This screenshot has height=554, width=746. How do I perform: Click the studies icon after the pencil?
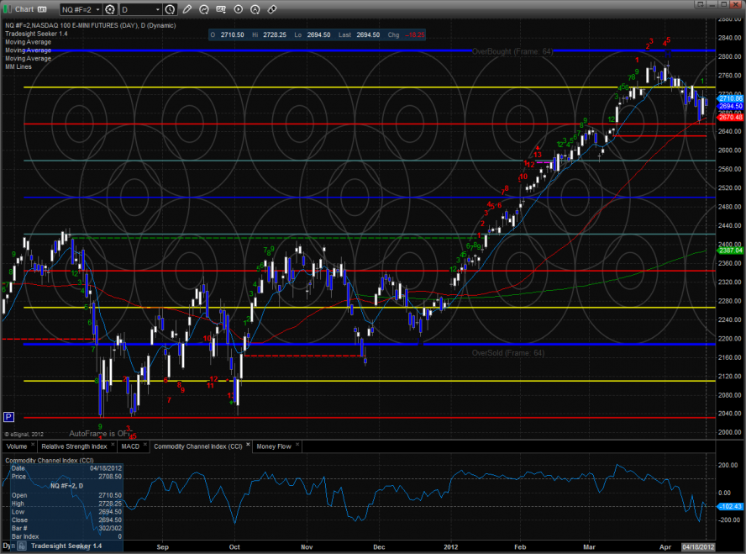tap(204, 9)
